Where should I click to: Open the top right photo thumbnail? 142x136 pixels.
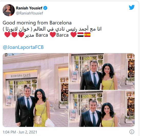click(x=102, y=72)
